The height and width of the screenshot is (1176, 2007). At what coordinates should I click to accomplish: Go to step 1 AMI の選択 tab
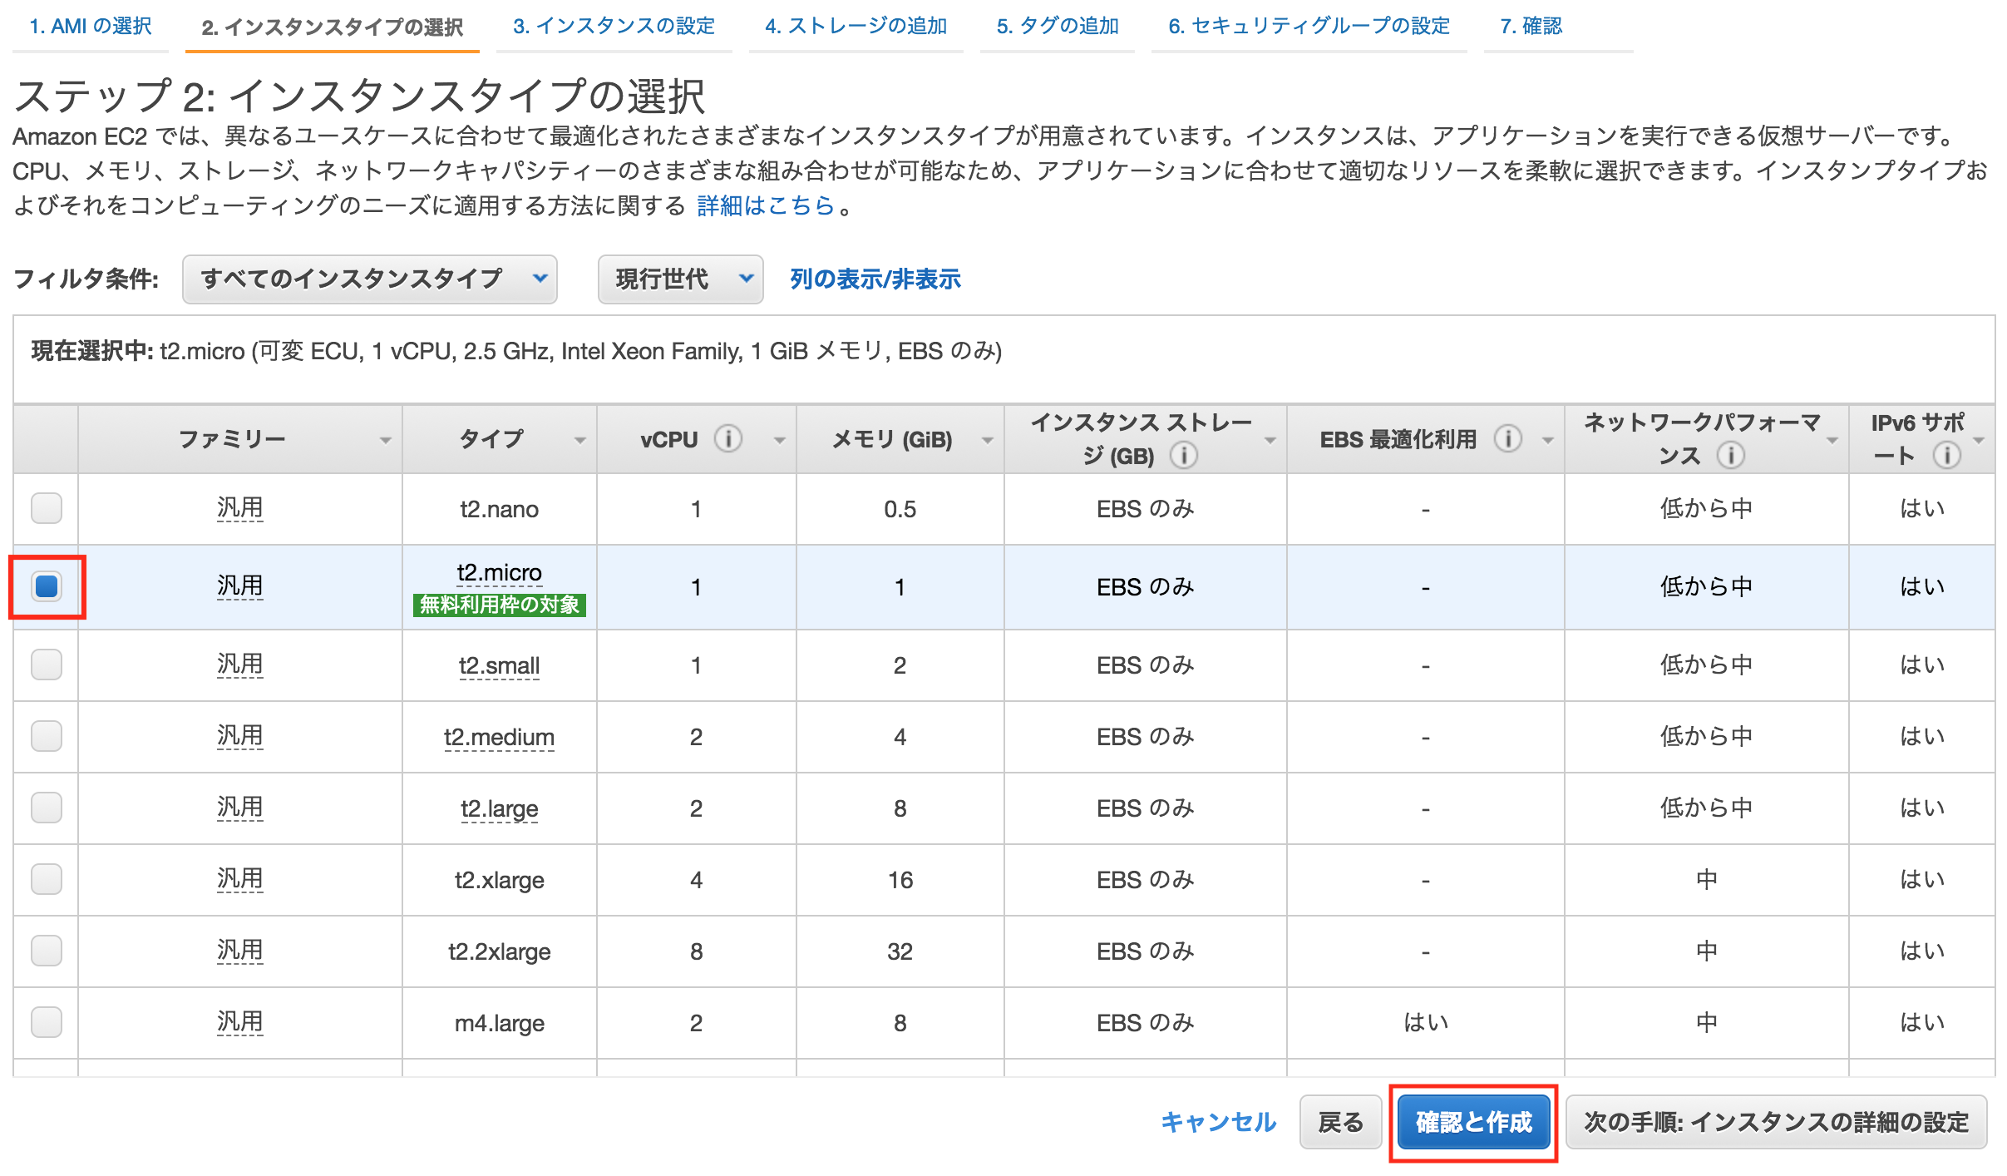pyautogui.click(x=91, y=27)
